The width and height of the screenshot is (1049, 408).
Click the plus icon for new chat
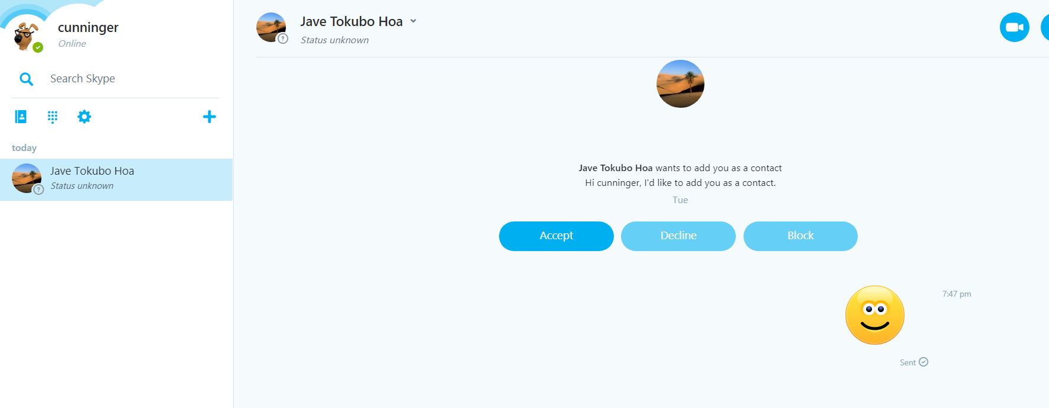tap(209, 117)
